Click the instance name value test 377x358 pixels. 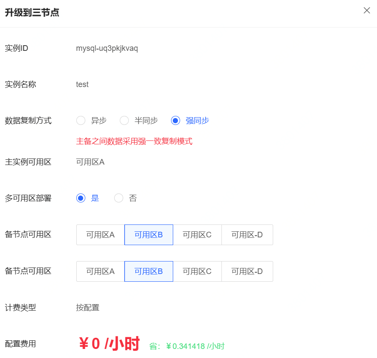click(82, 84)
